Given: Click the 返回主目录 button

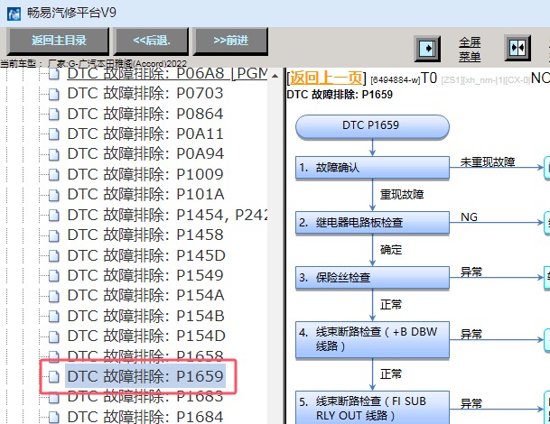Looking at the screenshot, I should point(58,41).
